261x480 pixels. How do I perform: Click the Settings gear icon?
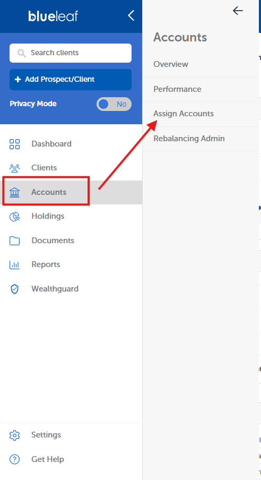(14, 435)
